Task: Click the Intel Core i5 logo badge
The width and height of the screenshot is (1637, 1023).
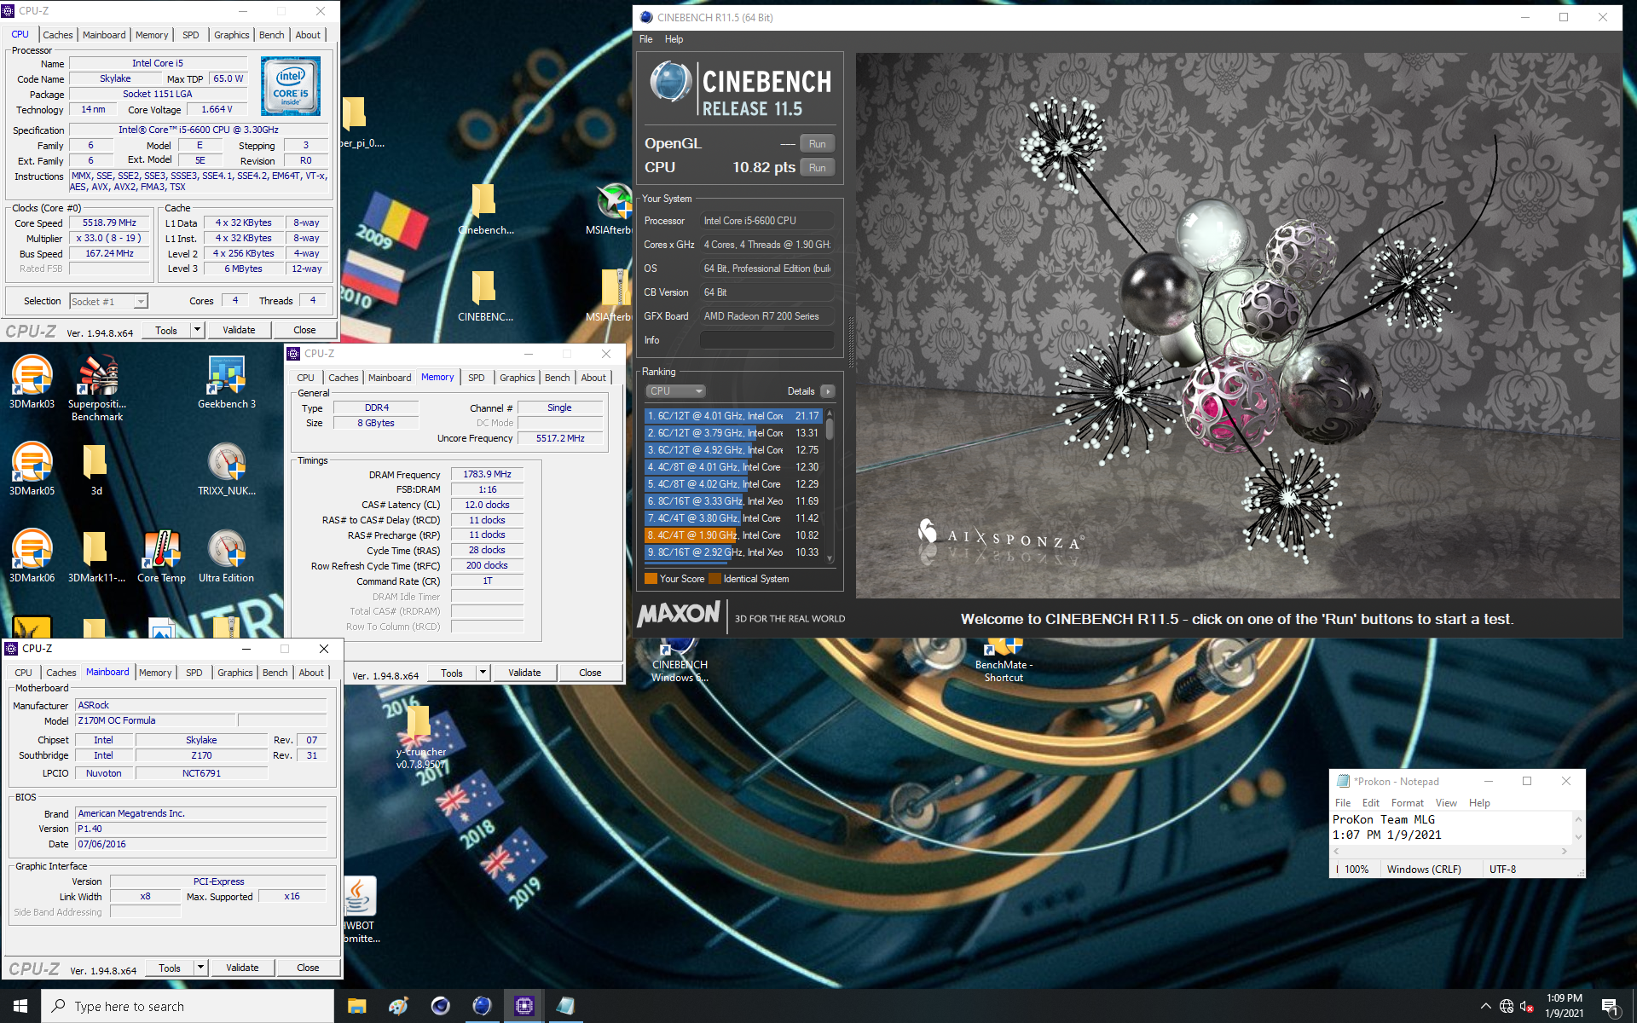Action: point(291,86)
